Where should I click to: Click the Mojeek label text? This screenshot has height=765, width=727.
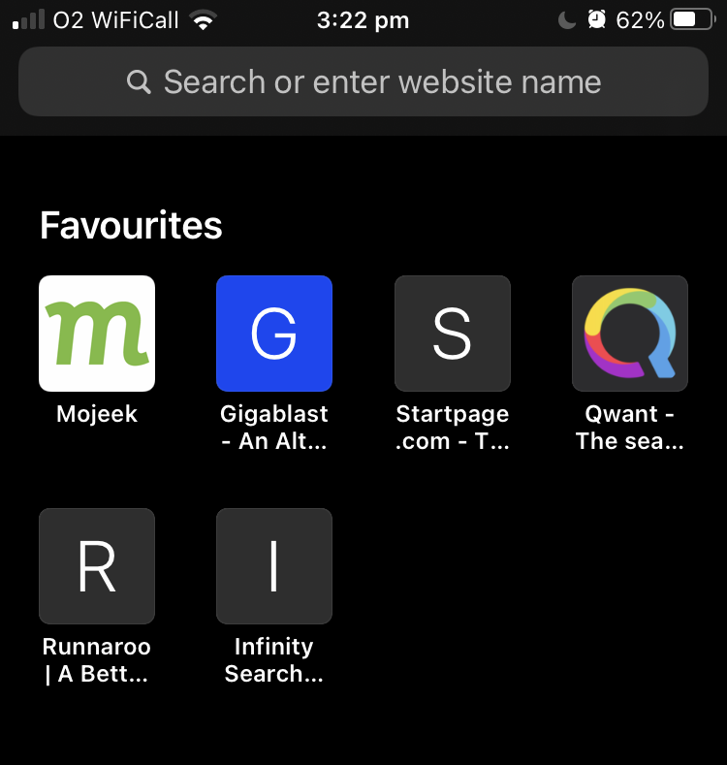pyautogui.click(x=97, y=414)
